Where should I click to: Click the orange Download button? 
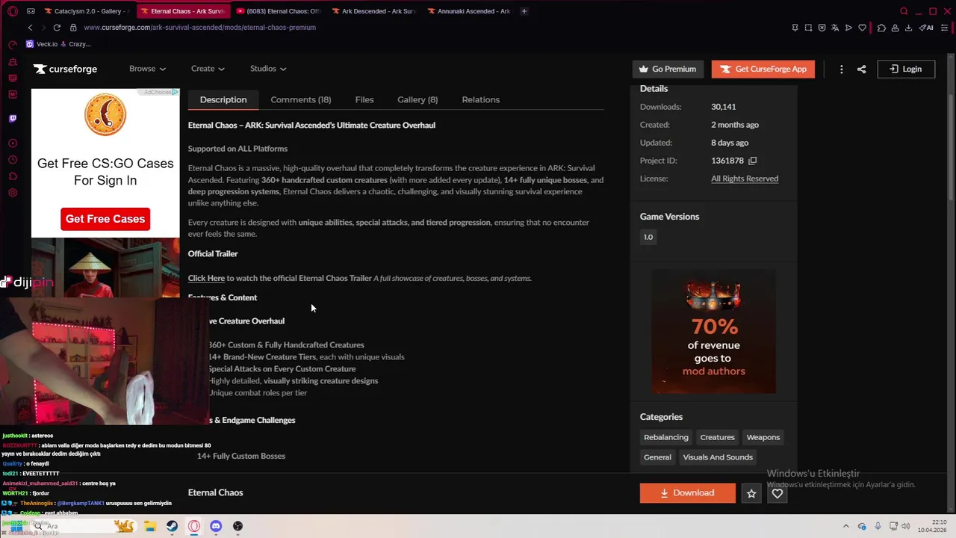[688, 493]
